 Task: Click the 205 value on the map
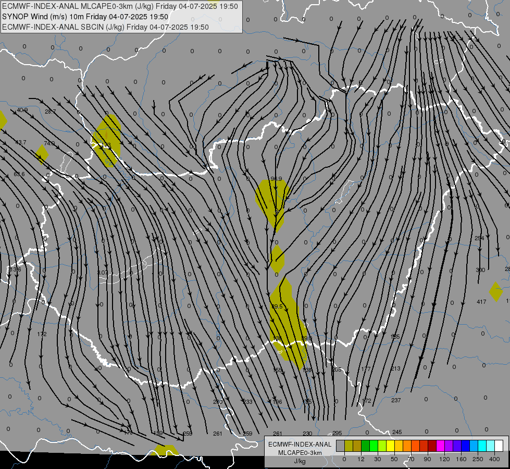[x=337, y=369]
